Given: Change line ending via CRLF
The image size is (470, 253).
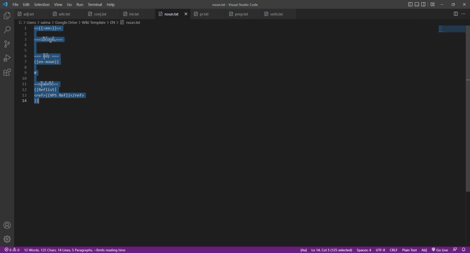Looking at the screenshot, I should point(393,250).
